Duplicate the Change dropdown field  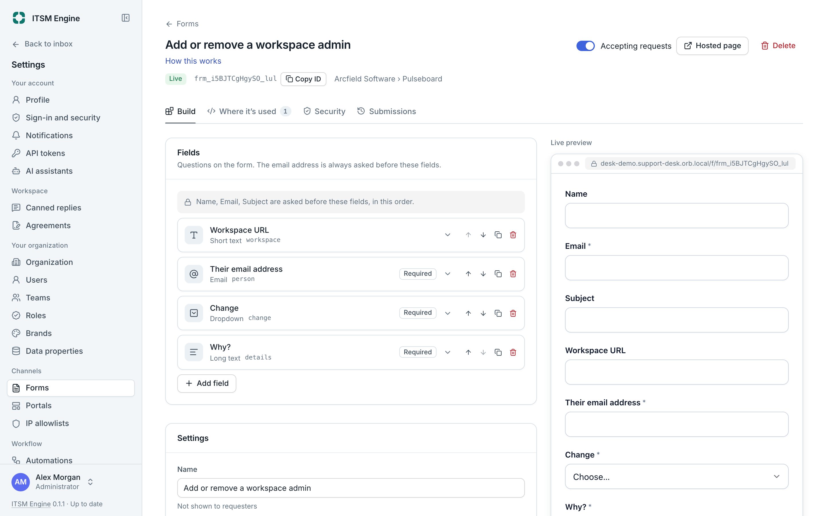tap(498, 313)
